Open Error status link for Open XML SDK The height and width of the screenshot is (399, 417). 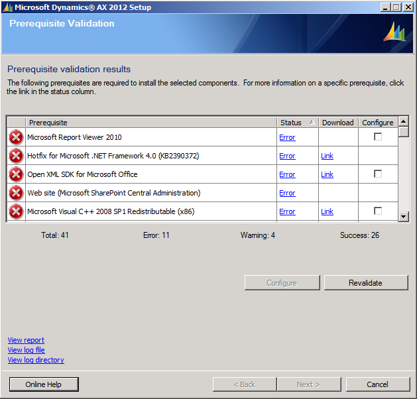[287, 175]
